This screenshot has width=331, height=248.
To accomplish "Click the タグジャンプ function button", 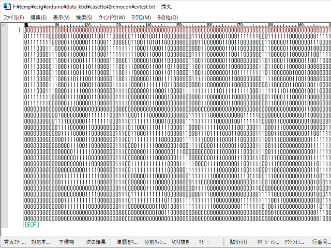I will point(267,242).
